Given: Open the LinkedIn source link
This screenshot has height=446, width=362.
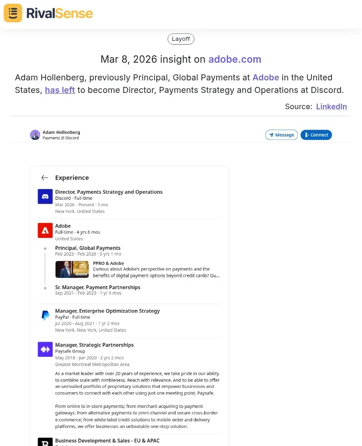Looking at the screenshot, I should [331, 106].
